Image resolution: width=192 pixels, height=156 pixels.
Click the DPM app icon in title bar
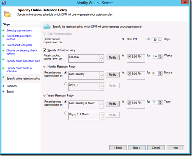4,2
